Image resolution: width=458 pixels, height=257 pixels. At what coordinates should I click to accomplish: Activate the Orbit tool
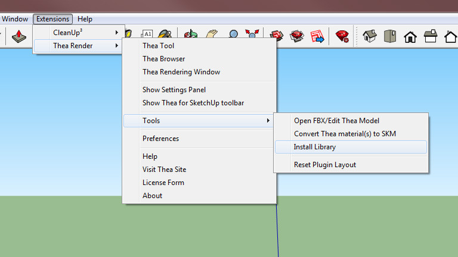(191, 34)
